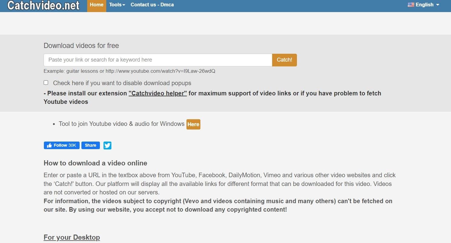Focus the paste-your-link search field
The height and width of the screenshot is (243, 451).
click(158, 60)
